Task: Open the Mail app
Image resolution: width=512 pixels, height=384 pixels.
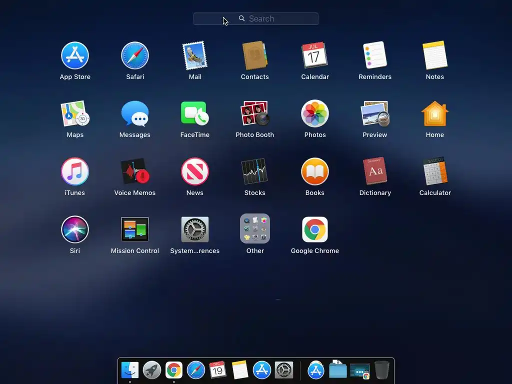Action: coord(195,55)
